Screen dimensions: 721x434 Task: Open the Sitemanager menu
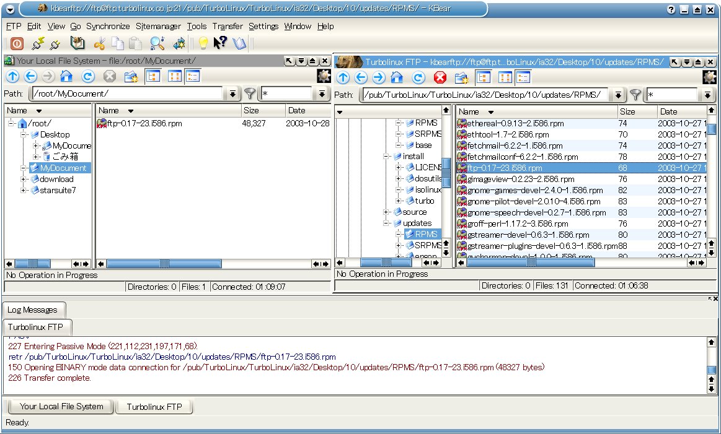pos(158,26)
